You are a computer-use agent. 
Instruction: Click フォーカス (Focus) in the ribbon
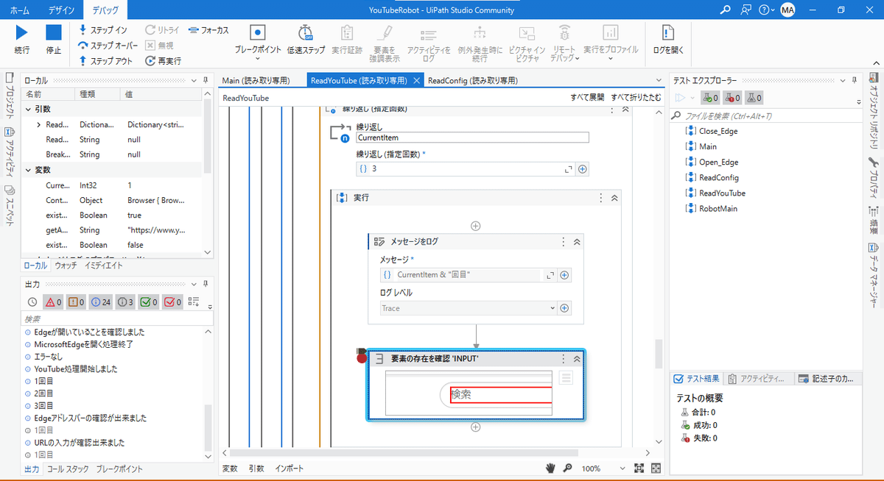point(208,30)
